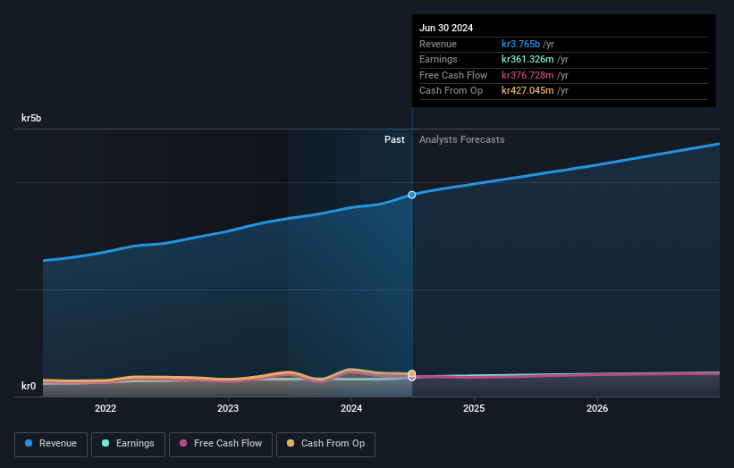
Task: Click the 2024 x-axis label
Action: pyautogui.click(x=351, y=409)
